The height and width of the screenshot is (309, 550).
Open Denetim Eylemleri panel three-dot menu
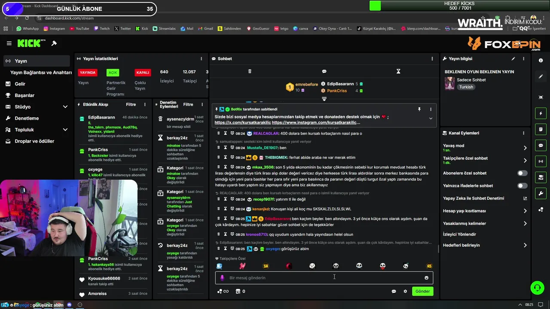202,105
